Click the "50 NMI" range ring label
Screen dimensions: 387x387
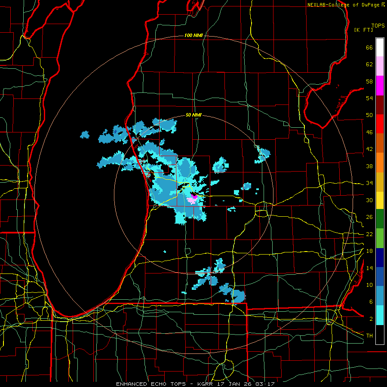click(193, 115)
